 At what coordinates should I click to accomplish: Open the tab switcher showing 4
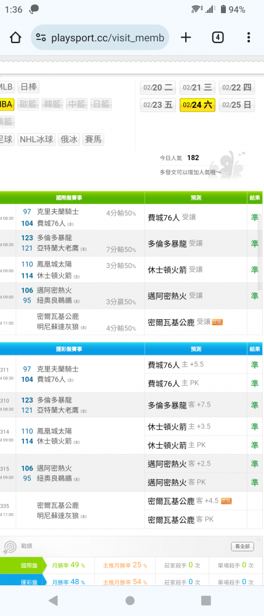(218, 38)
